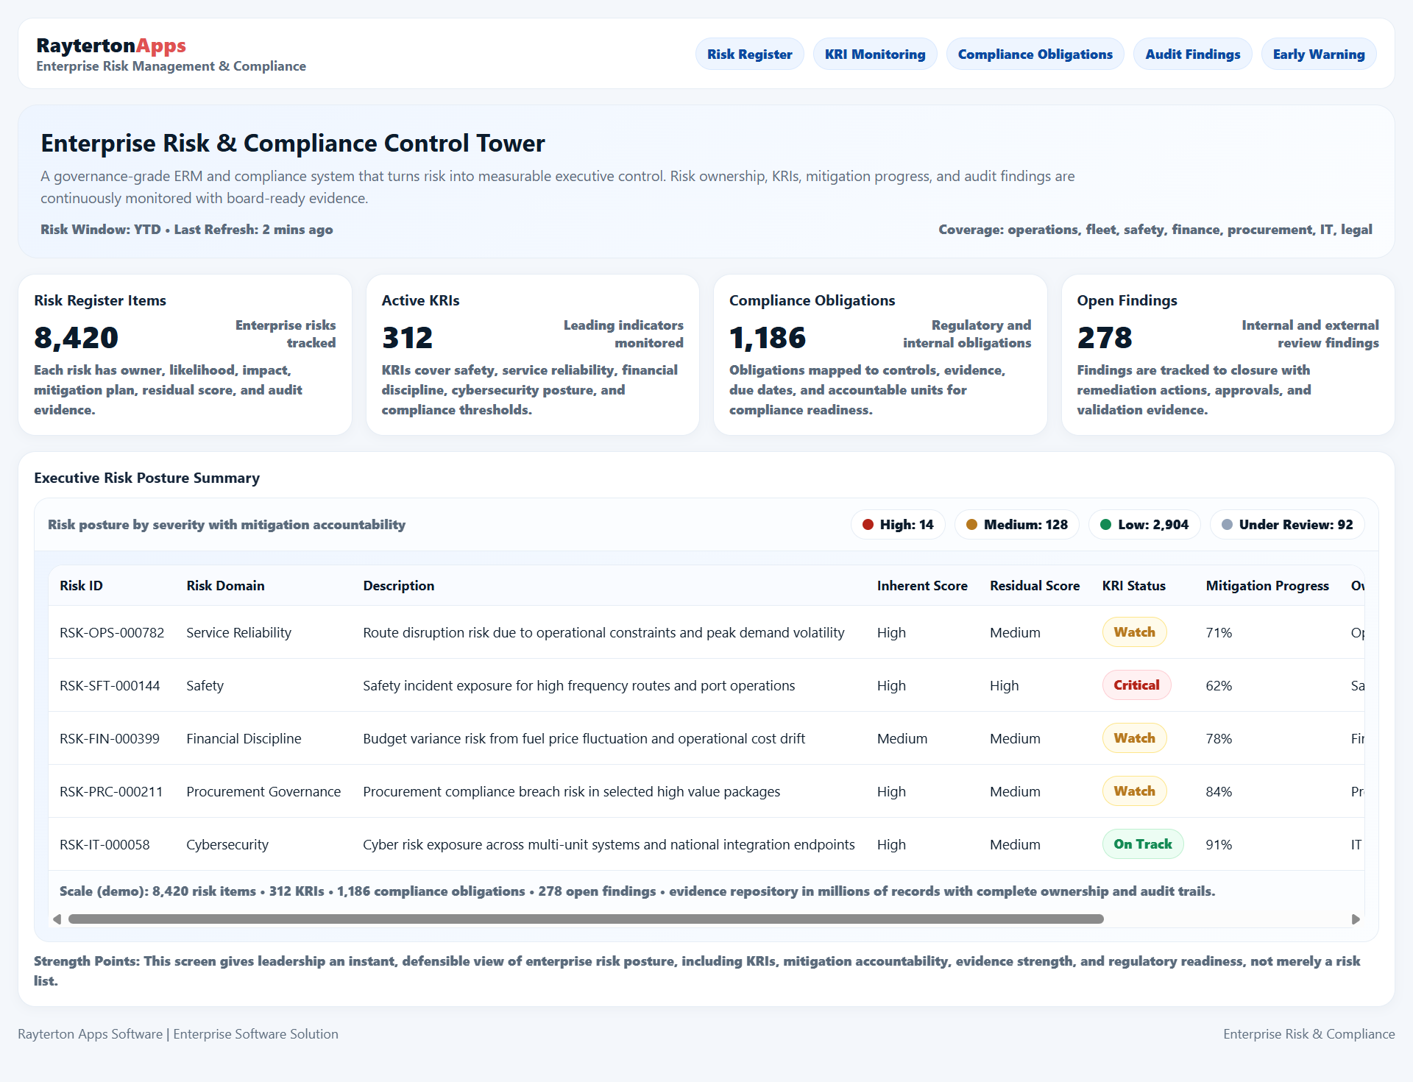This screenshot has height=1082, width=1413.
Task: Click the RaytertonApps logo
Action: pos(111,46)
